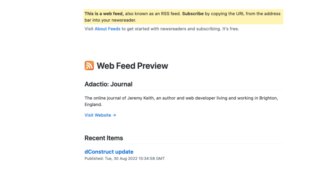This screenshot has width=335, height=170.
Task: Click the orange RSS feed icon
Action: 89,66
